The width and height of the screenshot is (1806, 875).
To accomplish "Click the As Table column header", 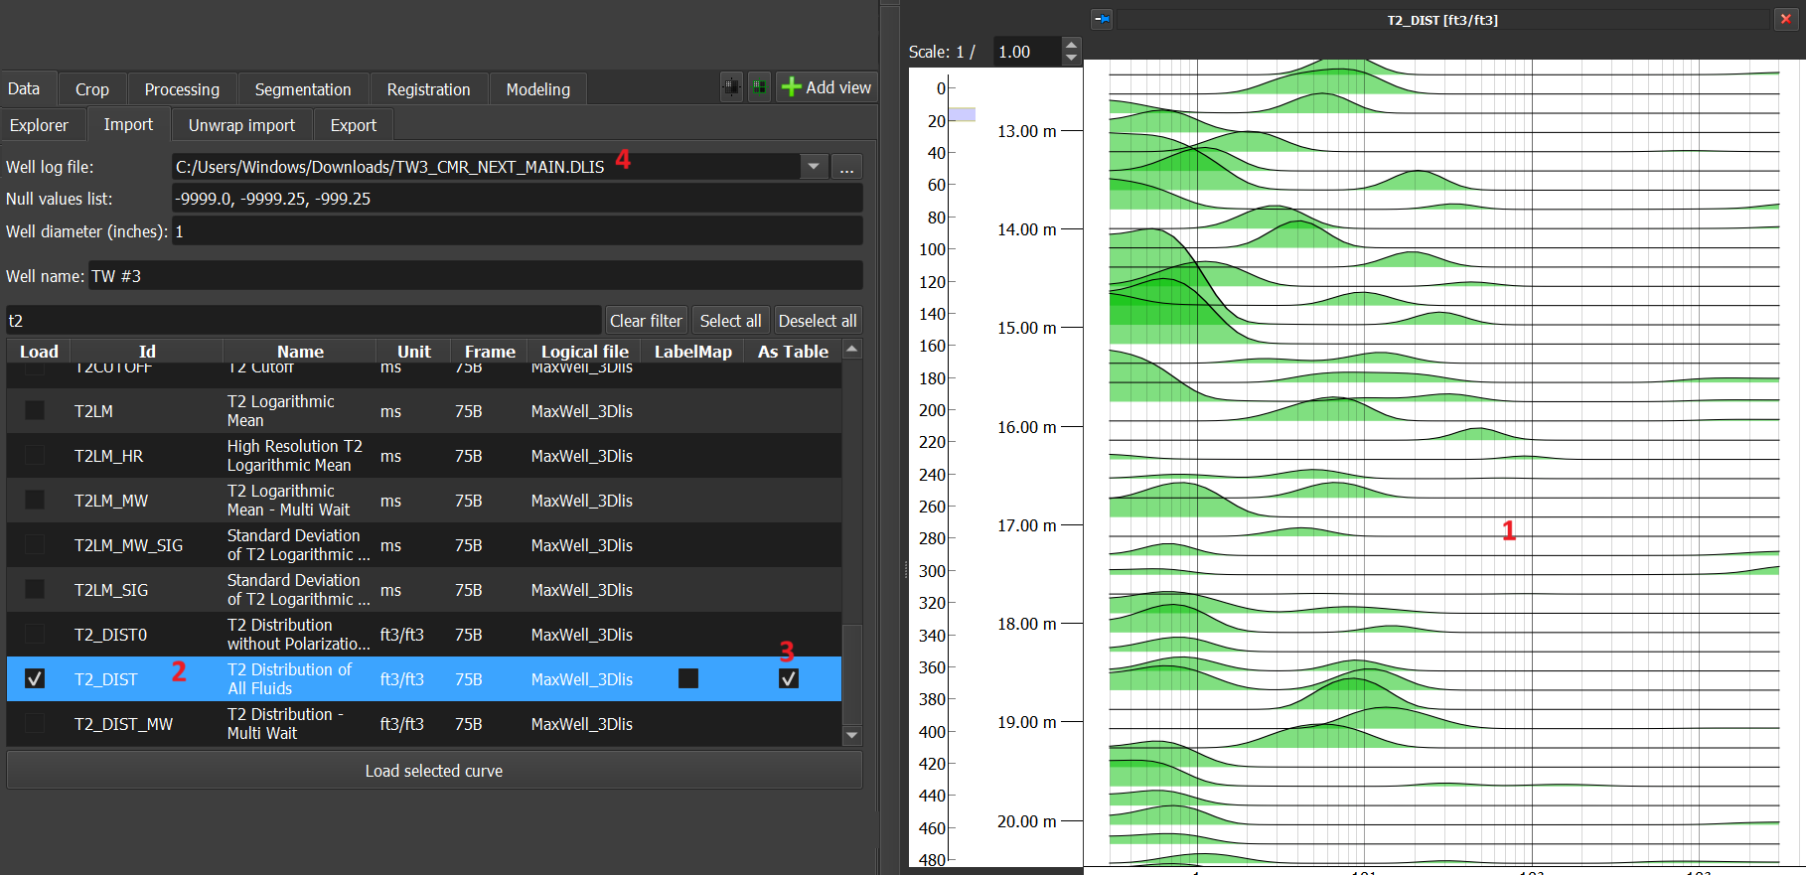I will pos(793,352).
